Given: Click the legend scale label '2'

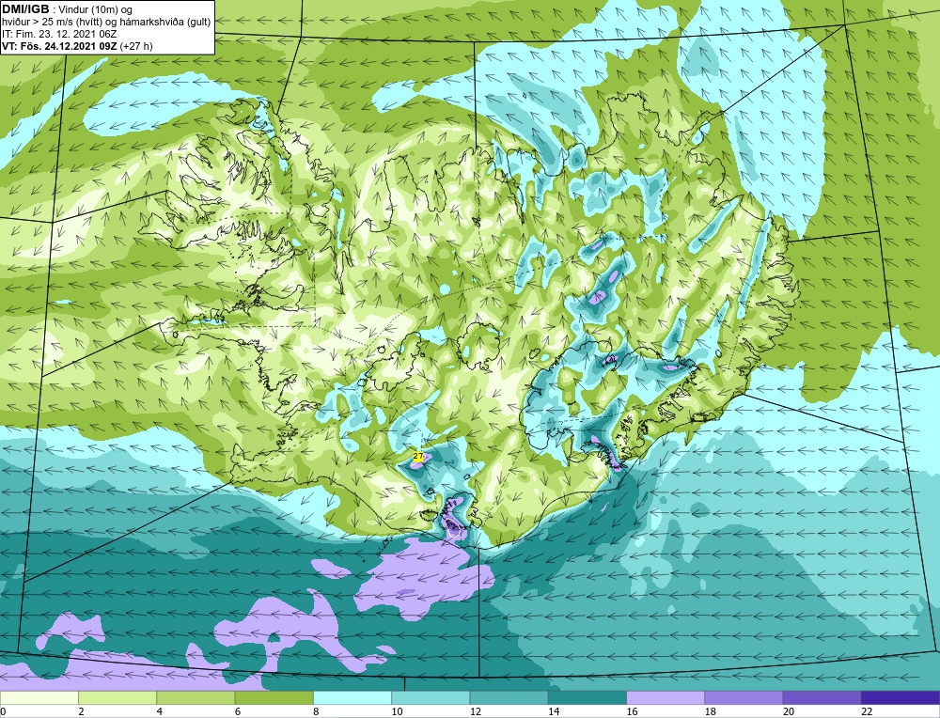Looking at the screenshot, I should pos(81,711).
